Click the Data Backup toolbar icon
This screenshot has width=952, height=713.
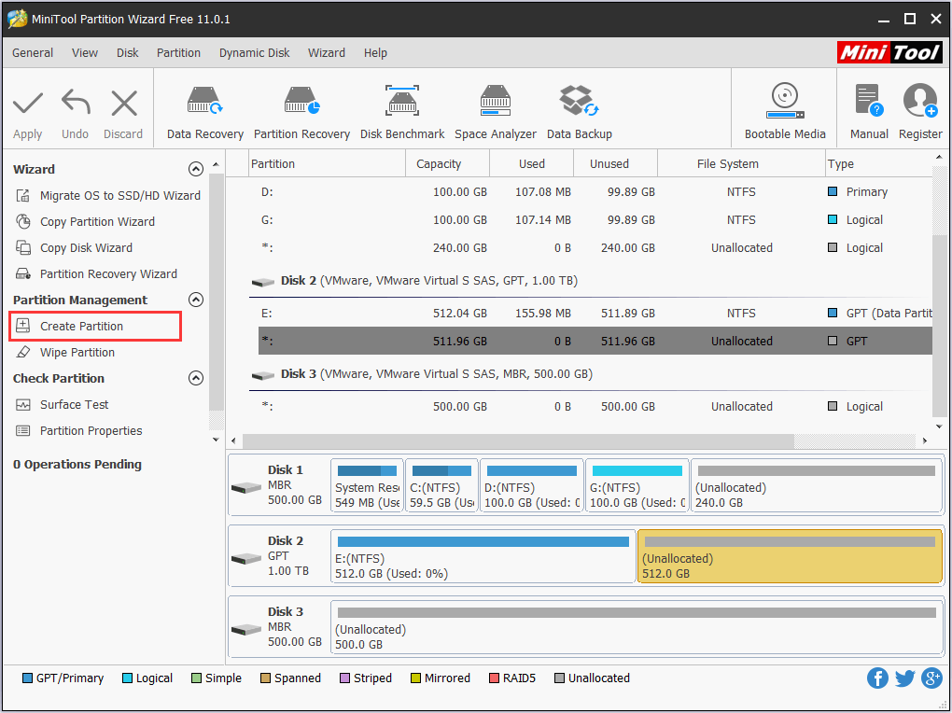tap(579, 109)
